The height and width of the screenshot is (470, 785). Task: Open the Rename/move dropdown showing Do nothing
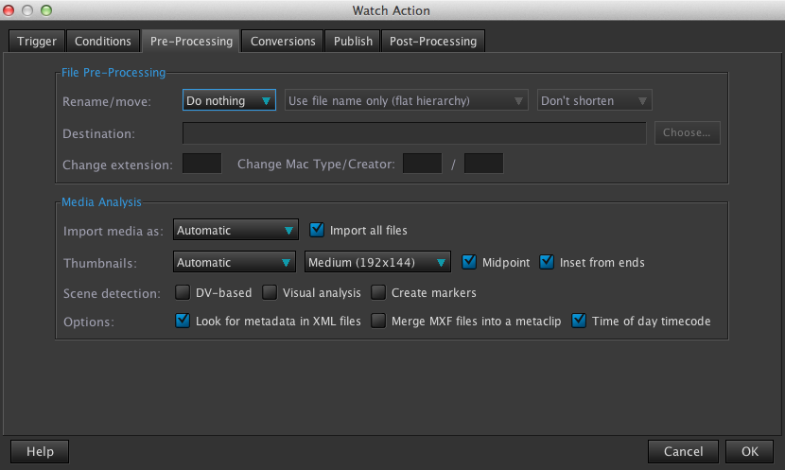point(229,101)
